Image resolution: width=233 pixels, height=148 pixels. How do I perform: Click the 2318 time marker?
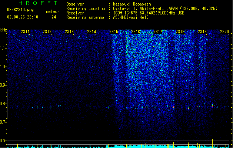coord(180,31)
